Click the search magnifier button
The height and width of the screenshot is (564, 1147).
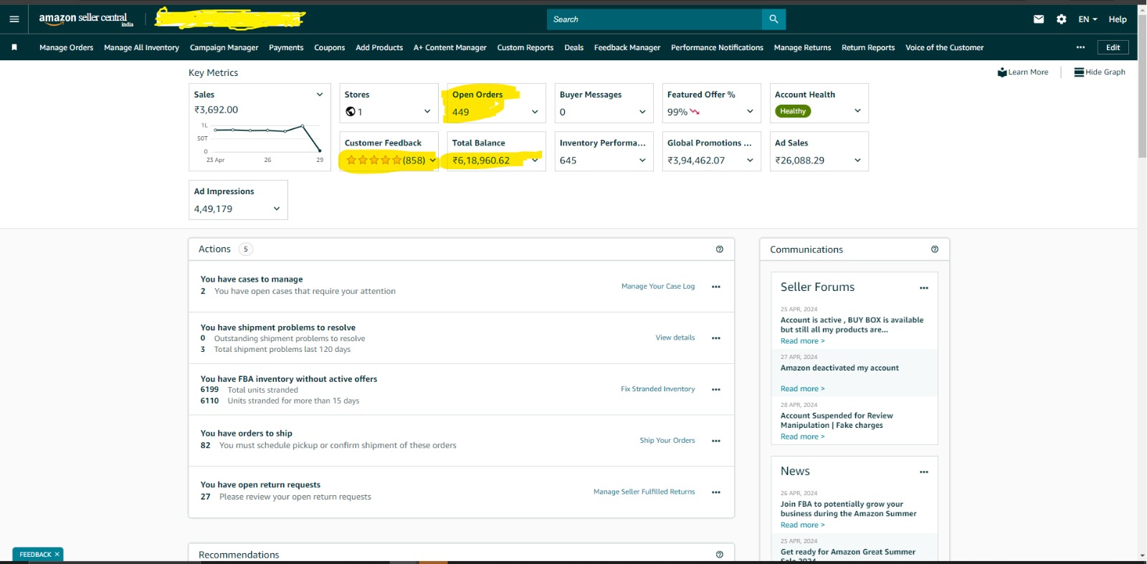click(x=774, y=19)
